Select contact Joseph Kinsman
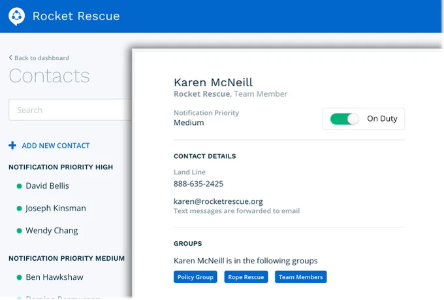 pos(55,208)
